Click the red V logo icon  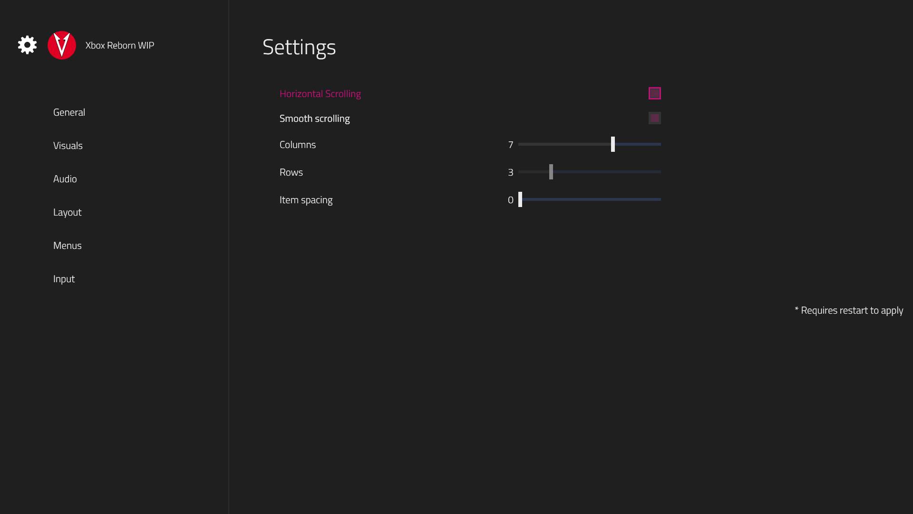pos(62,45)
